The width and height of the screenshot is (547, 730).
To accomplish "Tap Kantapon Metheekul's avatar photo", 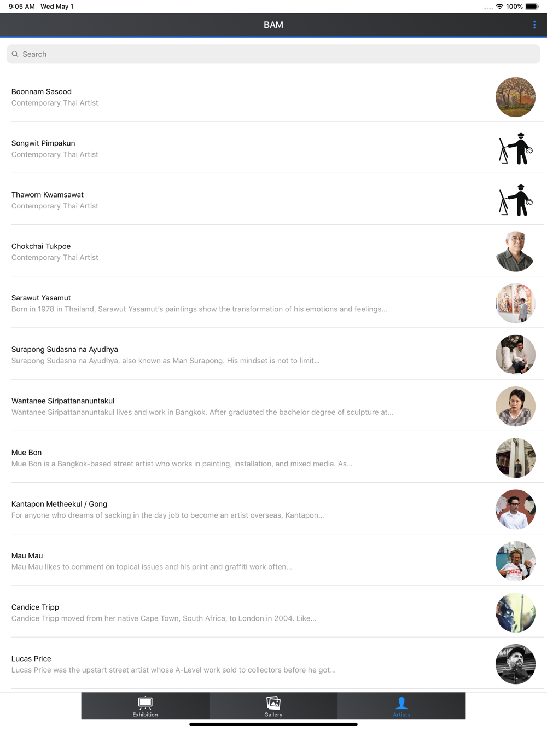I will [515, 509].
